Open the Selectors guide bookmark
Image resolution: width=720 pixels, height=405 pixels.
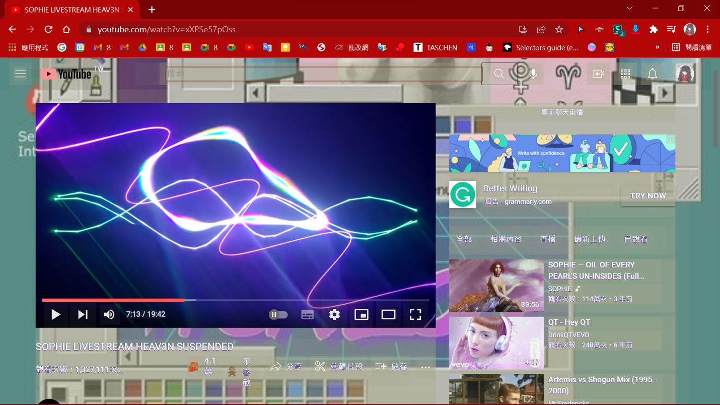point(541,47)
